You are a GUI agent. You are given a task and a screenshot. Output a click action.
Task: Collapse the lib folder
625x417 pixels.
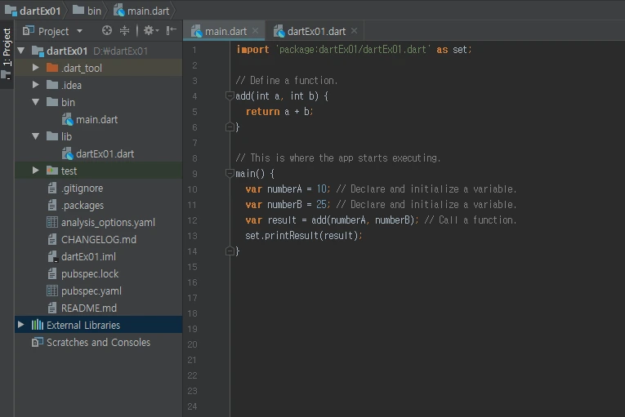click(35, 136)
